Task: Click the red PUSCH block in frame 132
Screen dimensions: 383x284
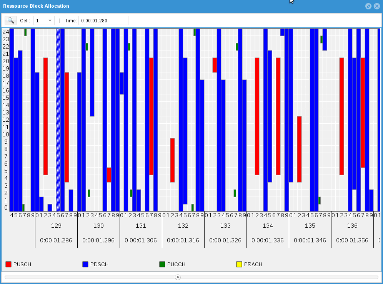Action: [x=173, y=160]
